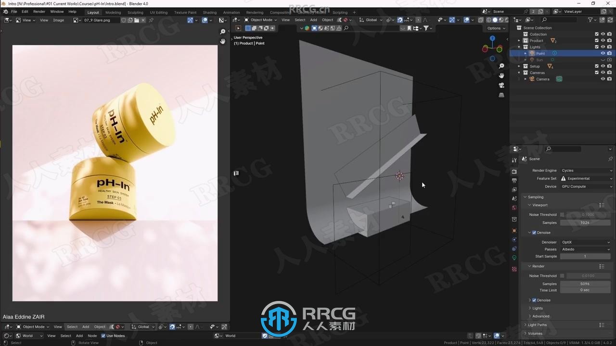Toggle Use Nodes checkbox
The image size is (616, 346).
click(103, 336)
